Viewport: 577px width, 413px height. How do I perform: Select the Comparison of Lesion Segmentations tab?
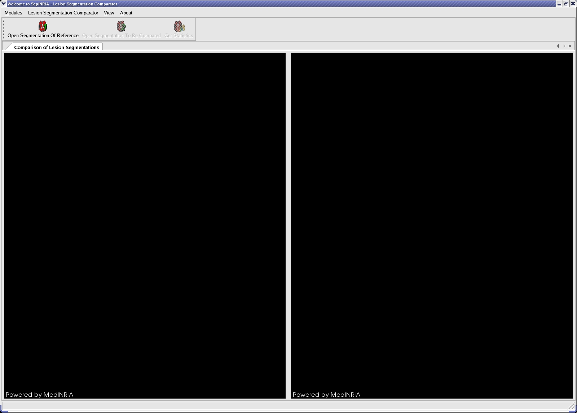[56, 47]
